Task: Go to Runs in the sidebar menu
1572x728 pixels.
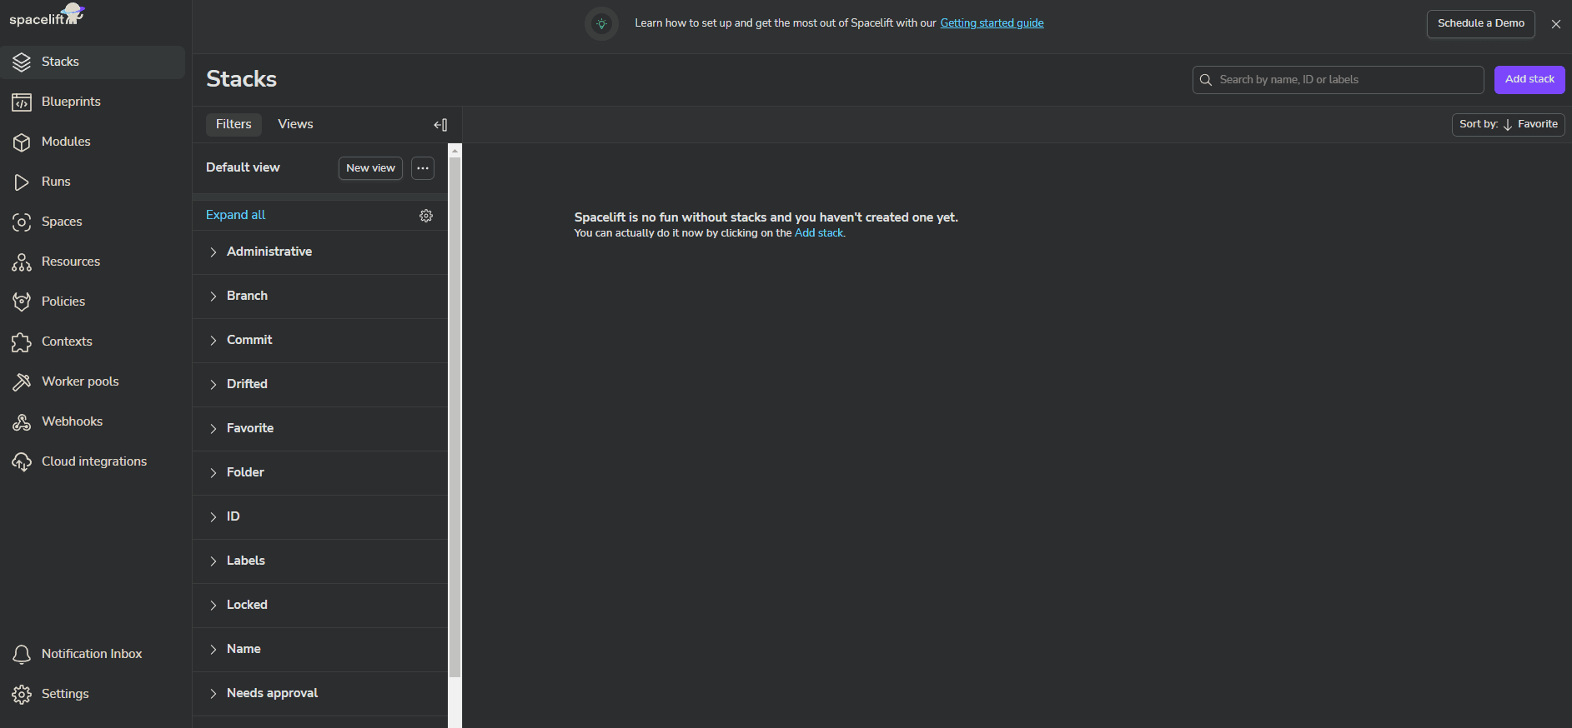Action: pos(93,182)
